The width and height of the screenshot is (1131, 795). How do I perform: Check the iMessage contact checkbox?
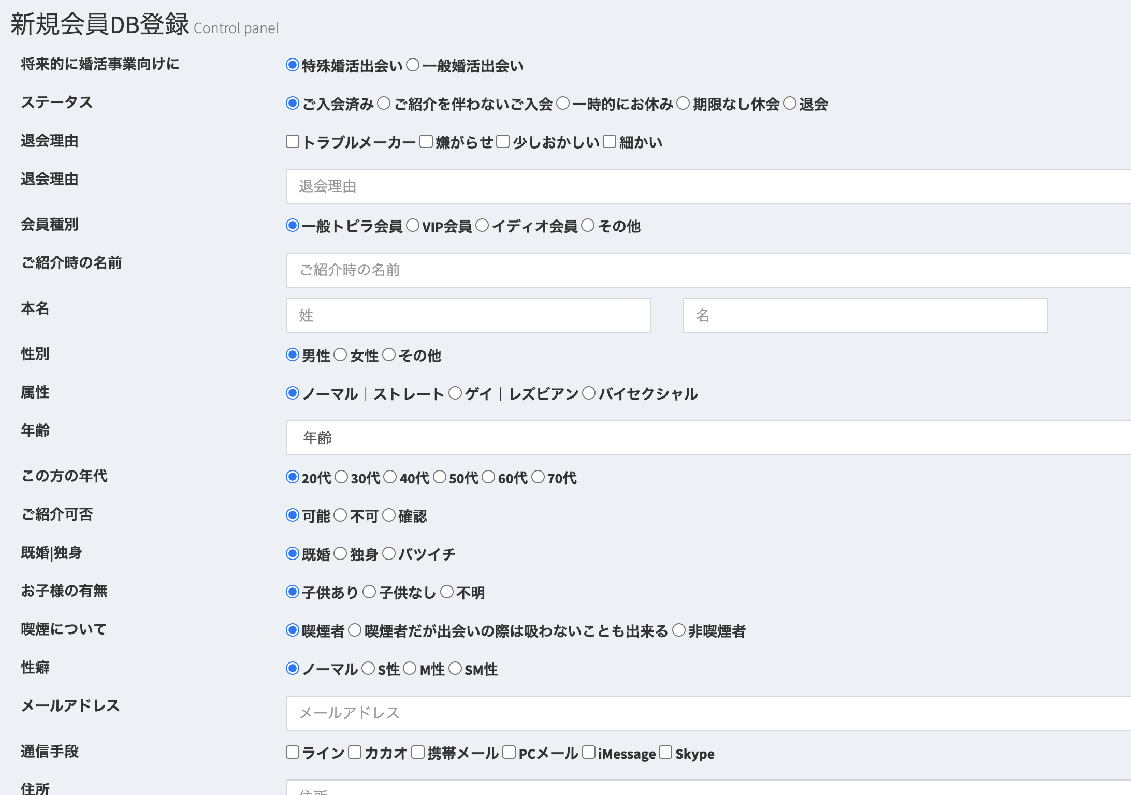[589, 752]
